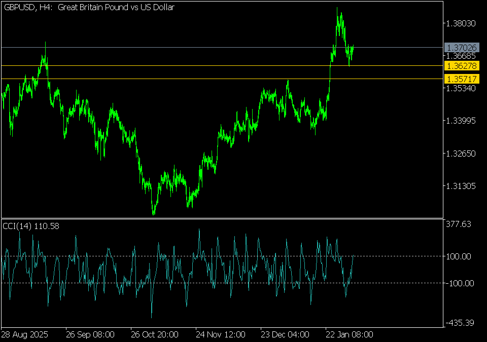Click the 377.63 CCI scale maximum
The width and height of the screenshot is (487, 342).
click(460, 224)
